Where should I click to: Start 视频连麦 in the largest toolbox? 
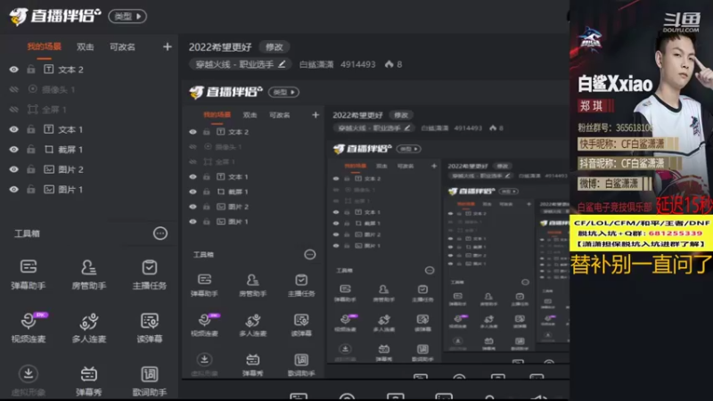(x=29, y=327)
